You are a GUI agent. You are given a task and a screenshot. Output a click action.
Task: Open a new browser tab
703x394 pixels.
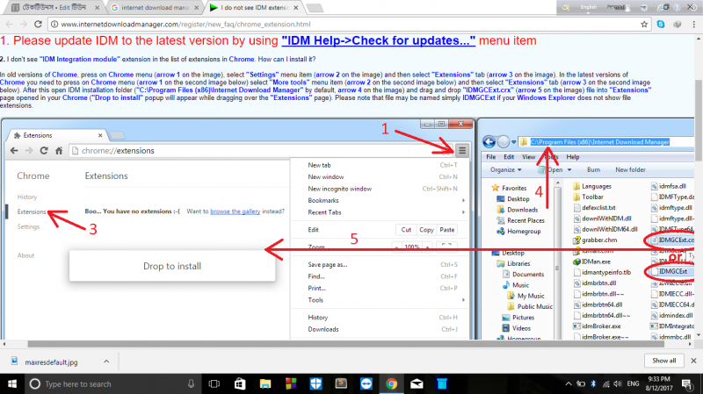coord(315,8)
